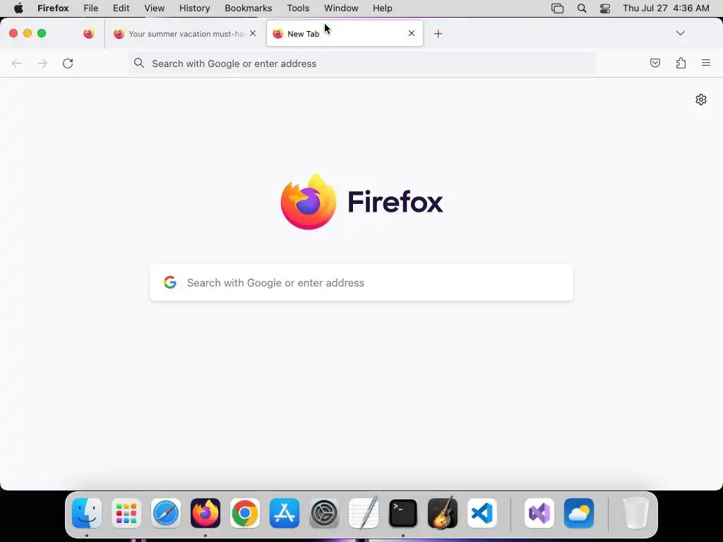This screenshot has height=542, width=723.
Task: Reload the current page
Action: (x=68, y=63)
